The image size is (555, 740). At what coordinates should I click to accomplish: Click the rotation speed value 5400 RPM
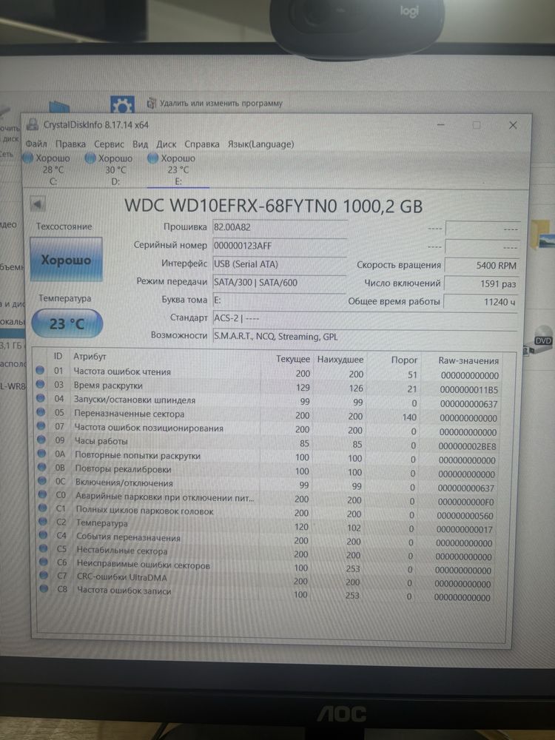(x=482, y=265)
